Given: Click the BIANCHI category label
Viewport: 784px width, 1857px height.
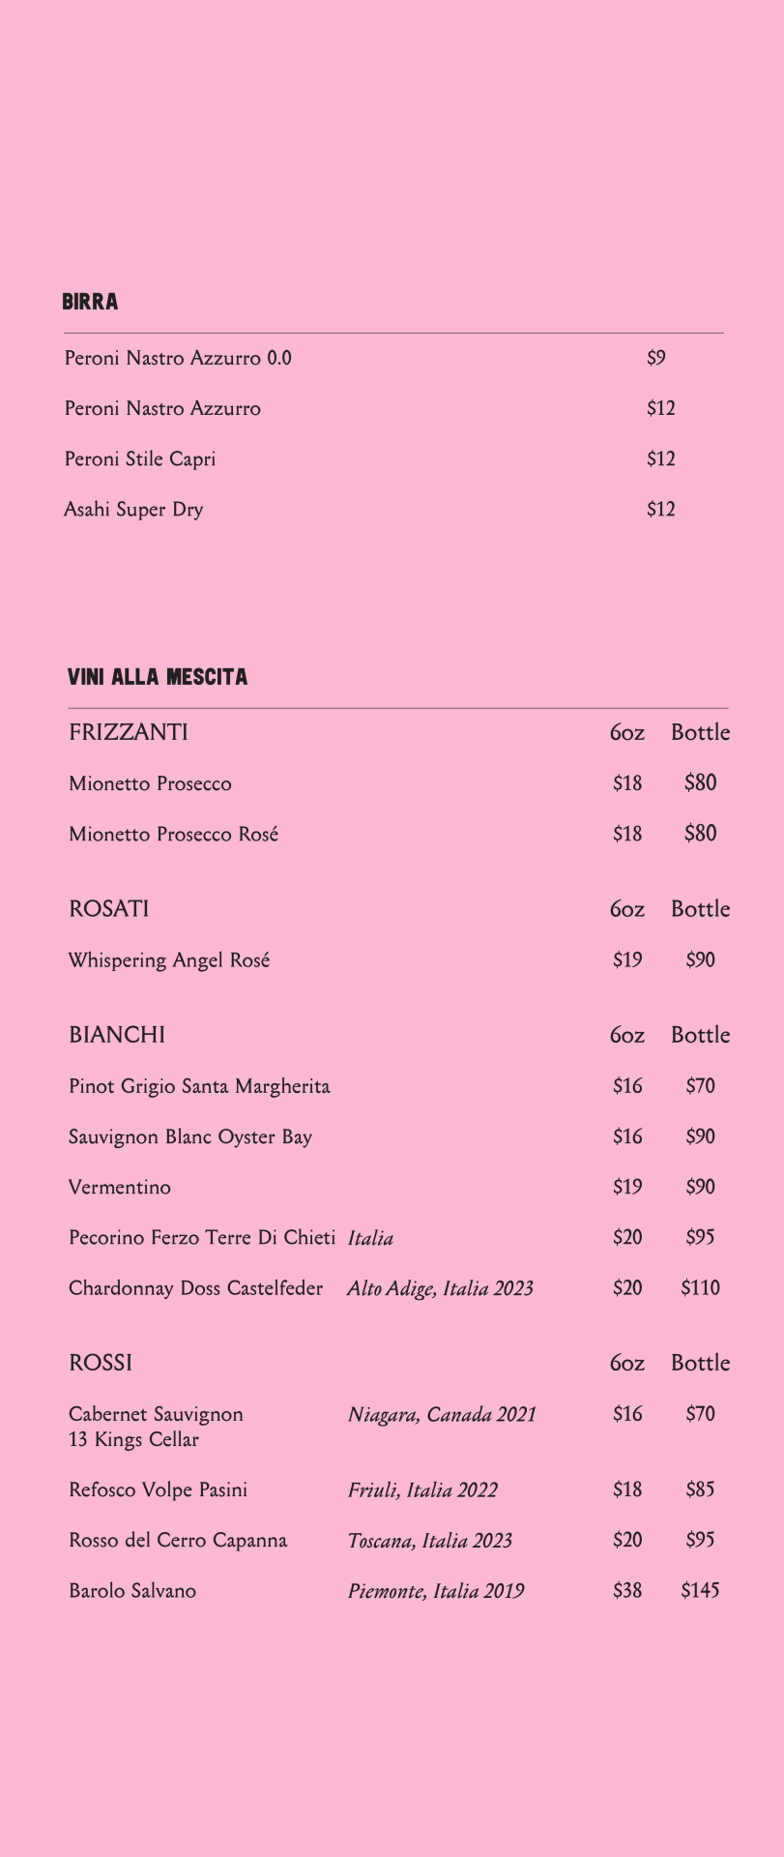Looking at the screenshot, I should (117, 1035).
